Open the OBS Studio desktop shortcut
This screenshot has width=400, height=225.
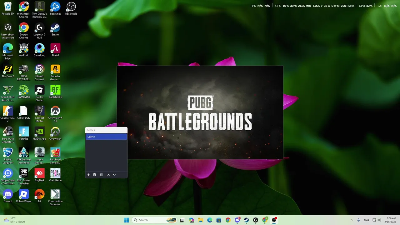(x=71, y=8)
